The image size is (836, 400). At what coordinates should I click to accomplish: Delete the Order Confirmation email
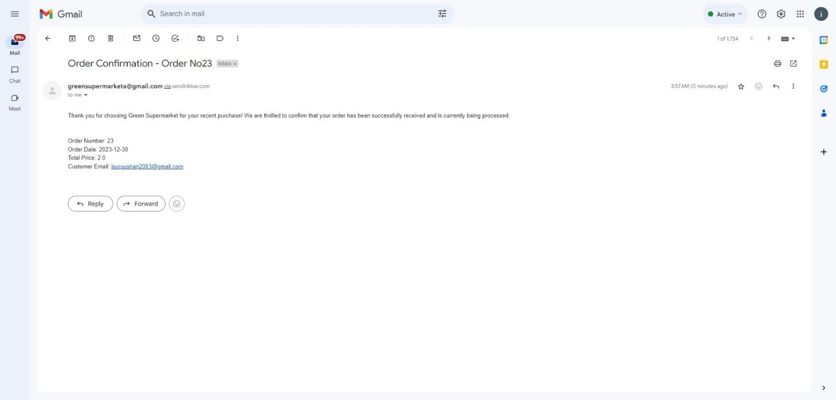[110, 38]
